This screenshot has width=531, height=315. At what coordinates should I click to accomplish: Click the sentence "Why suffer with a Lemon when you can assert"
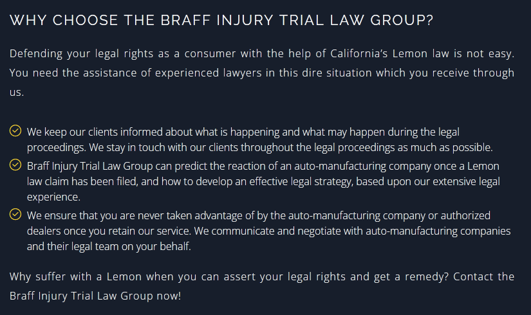pos(229,277)
